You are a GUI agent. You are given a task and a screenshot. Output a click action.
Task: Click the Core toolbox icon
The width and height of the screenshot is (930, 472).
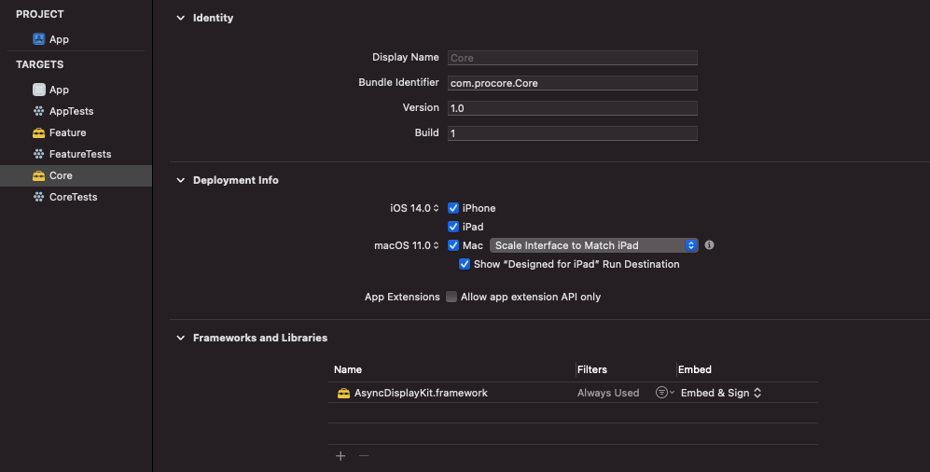point(38,175)
